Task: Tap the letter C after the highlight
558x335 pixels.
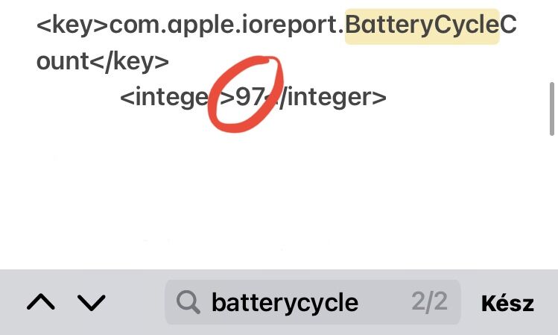Action: click(508, 25)
